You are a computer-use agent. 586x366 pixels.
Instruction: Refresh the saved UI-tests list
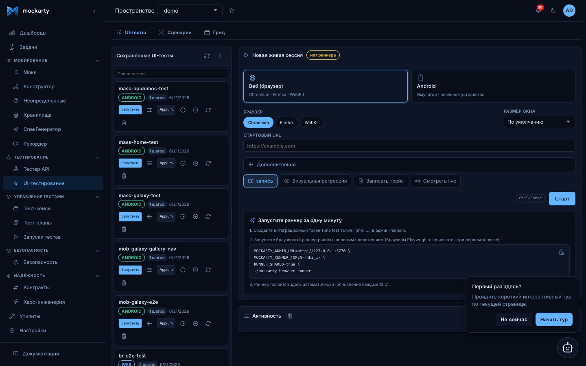(x=207, y=56)
